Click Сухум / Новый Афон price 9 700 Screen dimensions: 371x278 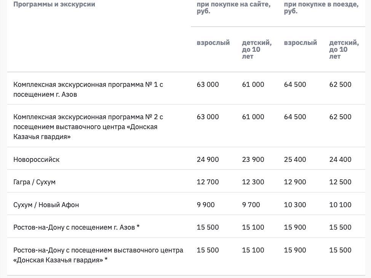point(251,205)
